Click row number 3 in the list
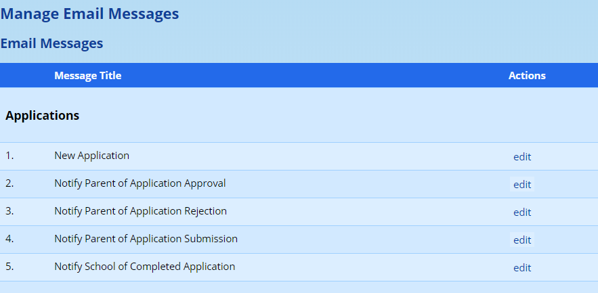Image resolution: width=598 pixels, height=293 pixels. coord(9,211)
